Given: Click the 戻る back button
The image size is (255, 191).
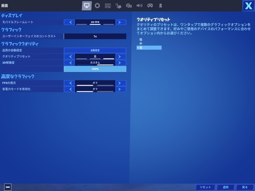Looking at the screenshot, I should (x=245, y=187).
